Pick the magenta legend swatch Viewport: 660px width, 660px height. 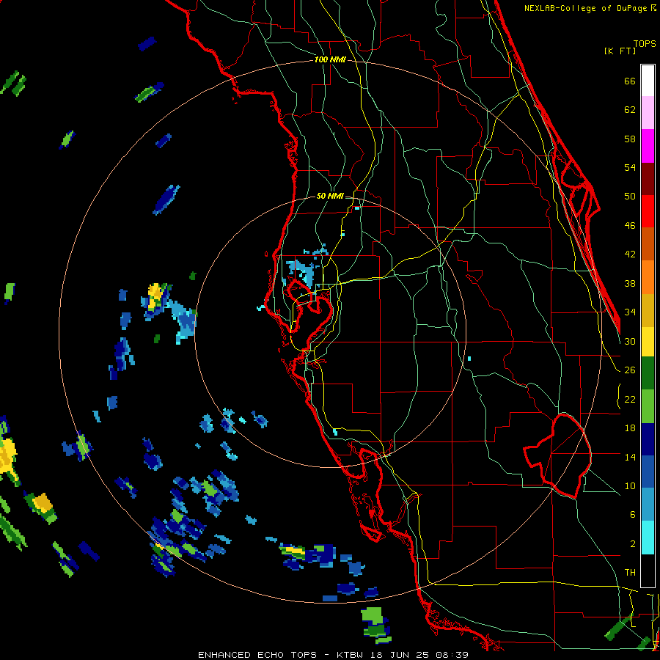click(x=648, y=146)
